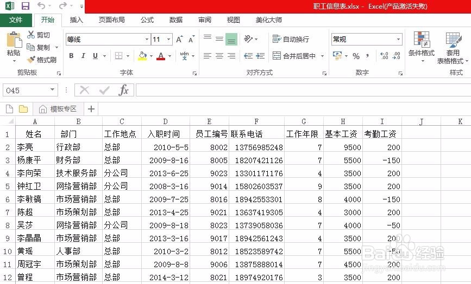Increase font size with larger A icon
The image size is (471, 284).
click(x=179, y=39)
